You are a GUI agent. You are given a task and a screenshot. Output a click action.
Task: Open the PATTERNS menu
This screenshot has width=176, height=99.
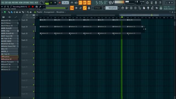15,2
